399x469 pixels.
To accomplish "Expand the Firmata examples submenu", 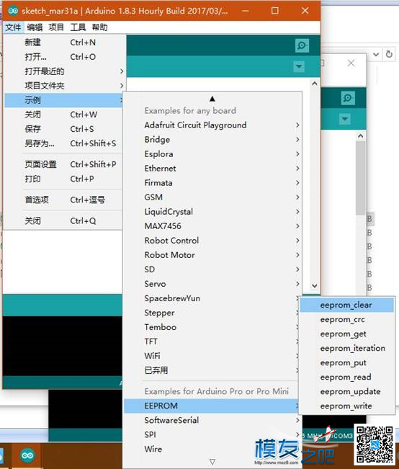I will 212,183.
